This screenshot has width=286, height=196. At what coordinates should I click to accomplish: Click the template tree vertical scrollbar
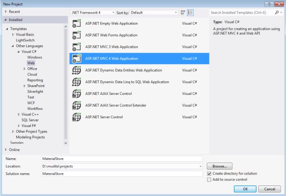pyautogui.click(x=66, y=84)
